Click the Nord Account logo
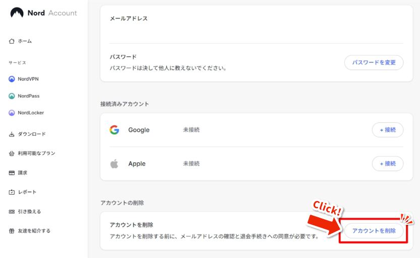 coord(43,13)
